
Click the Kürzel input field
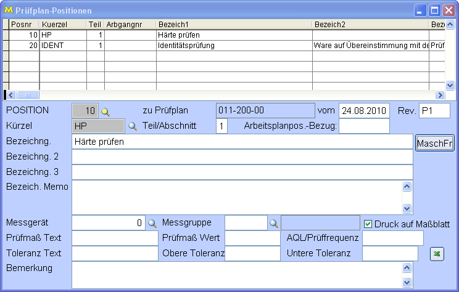pos(98,126)
